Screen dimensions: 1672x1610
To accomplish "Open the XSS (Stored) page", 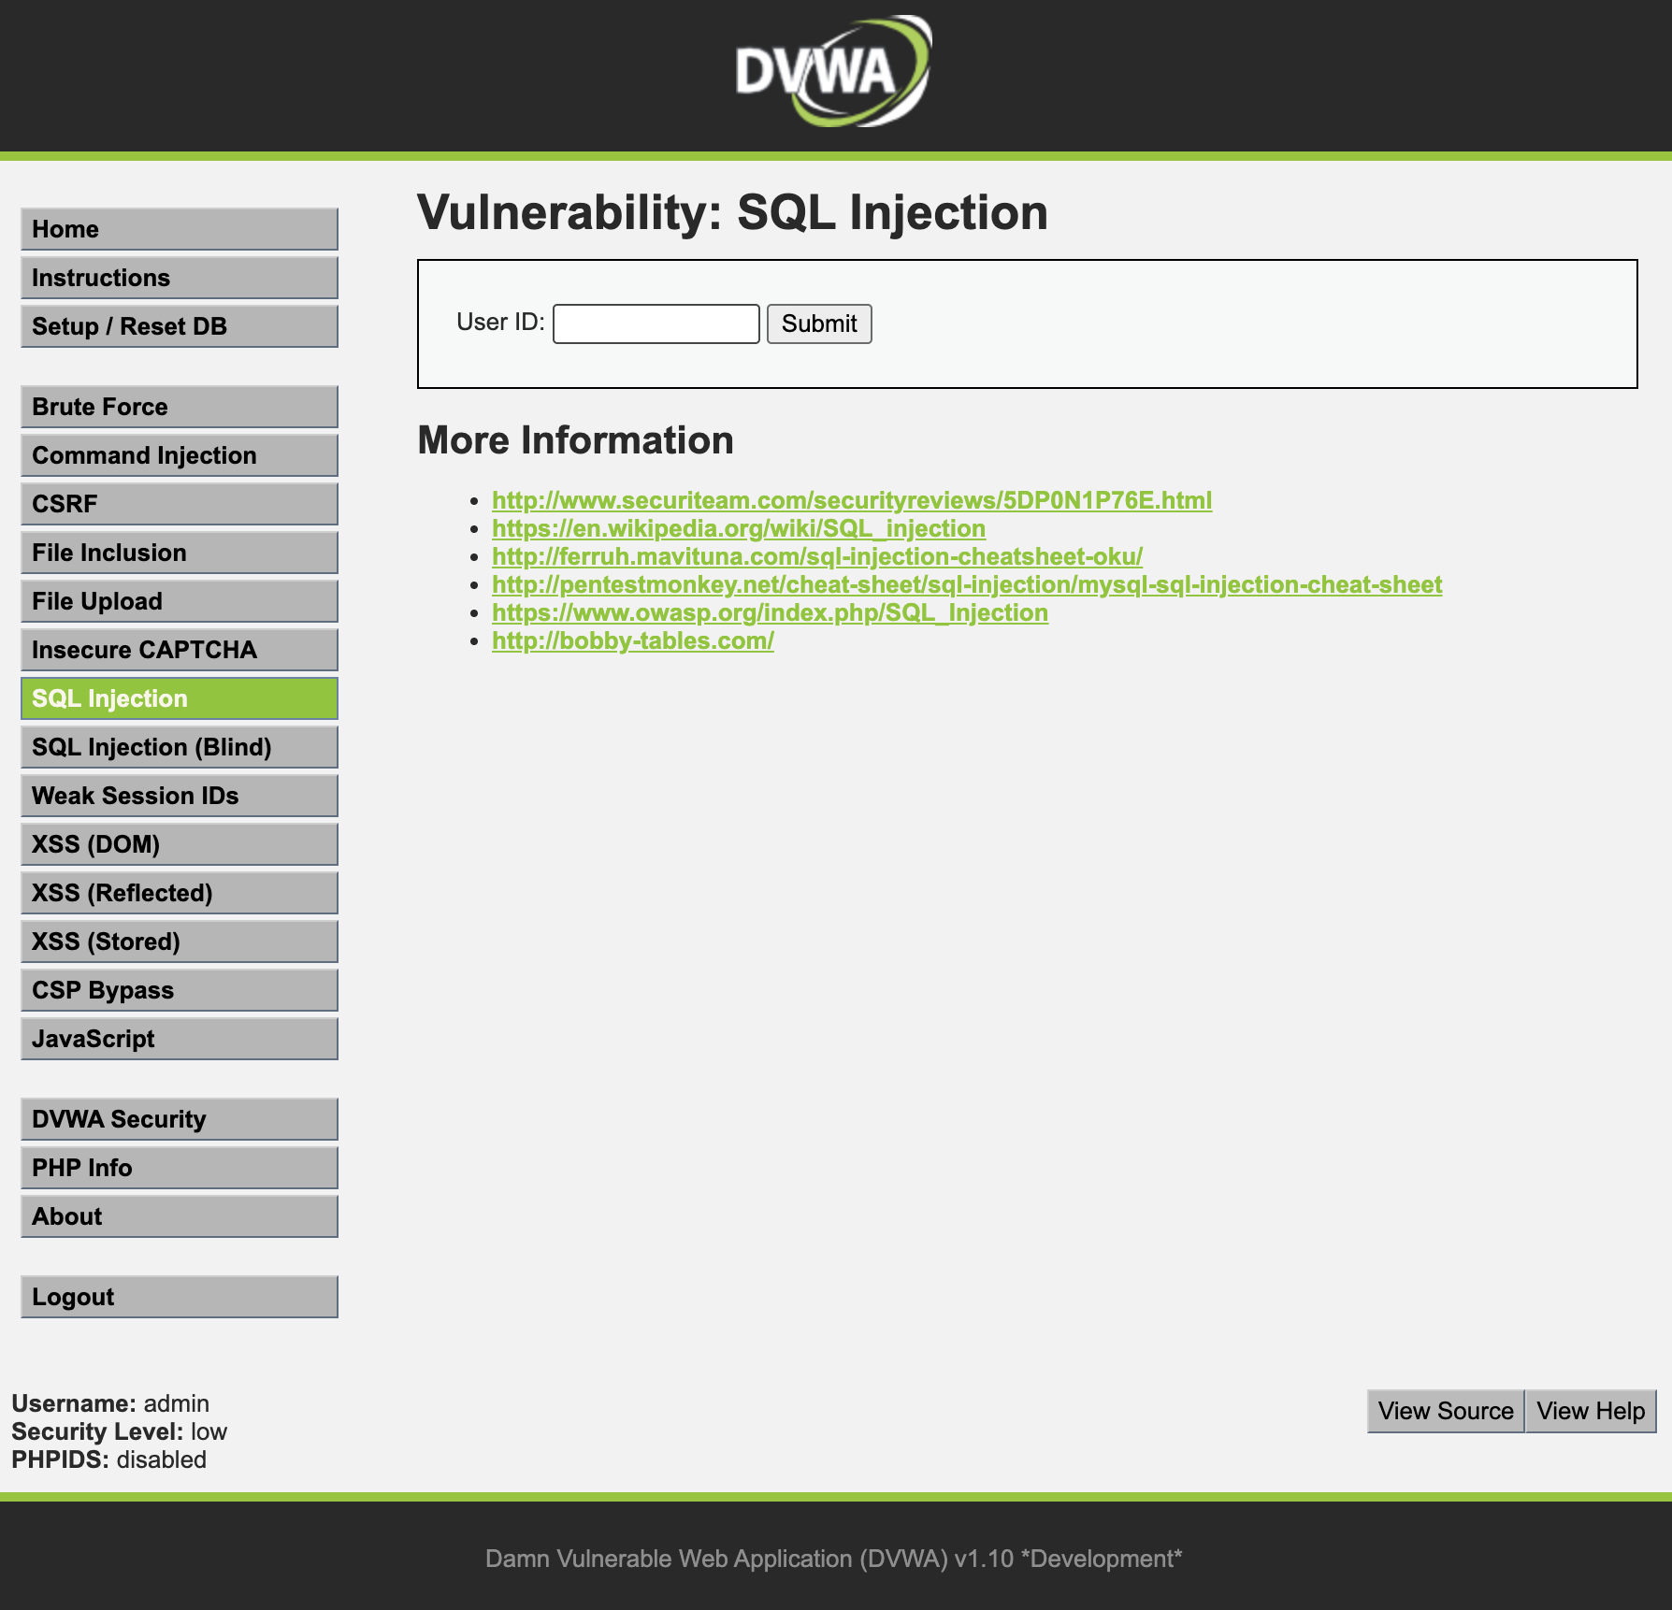I will 180,942.
